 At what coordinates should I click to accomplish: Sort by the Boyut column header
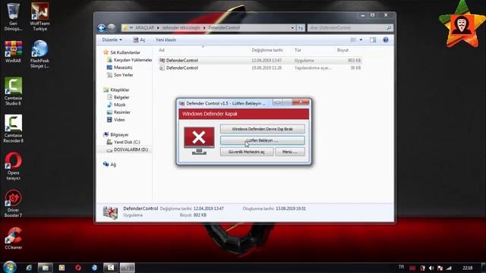[x=342, y=50]
